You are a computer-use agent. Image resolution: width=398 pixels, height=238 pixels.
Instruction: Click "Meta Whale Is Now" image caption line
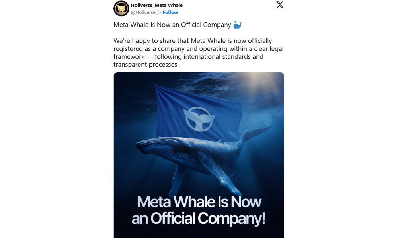tap(199, 202)
